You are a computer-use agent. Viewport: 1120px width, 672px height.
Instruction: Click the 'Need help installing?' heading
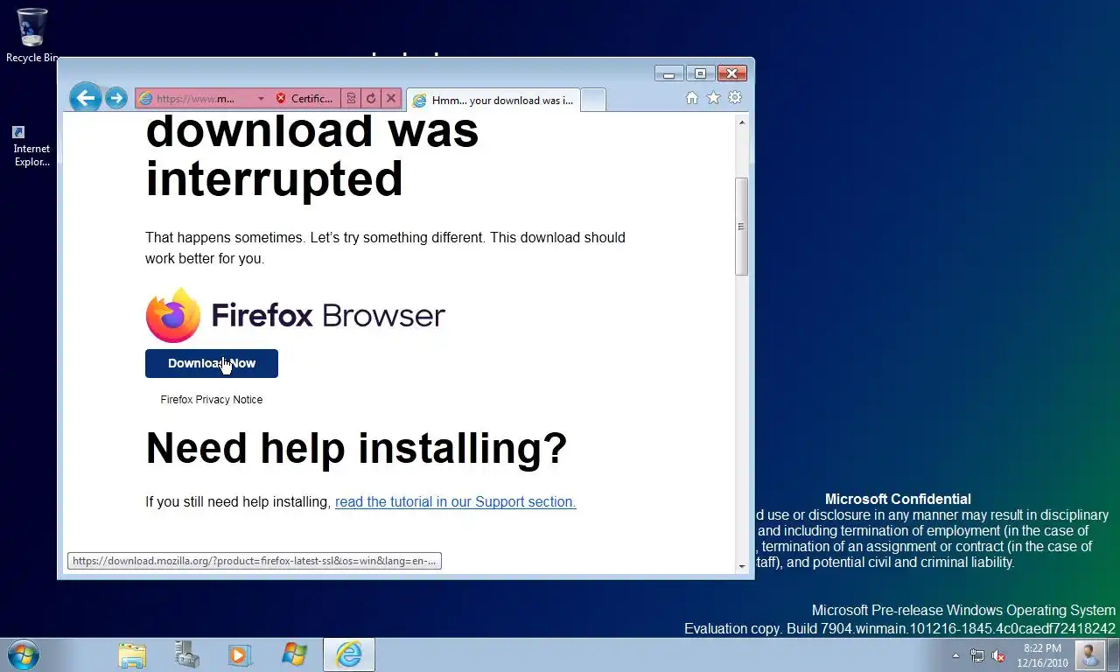[x=356, y=448]
